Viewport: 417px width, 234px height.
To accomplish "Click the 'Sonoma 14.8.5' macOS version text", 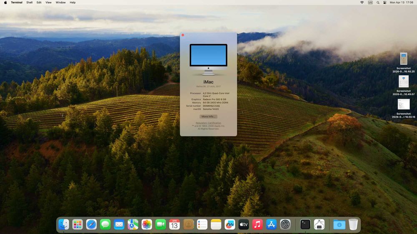I will [x=211, y=109].
